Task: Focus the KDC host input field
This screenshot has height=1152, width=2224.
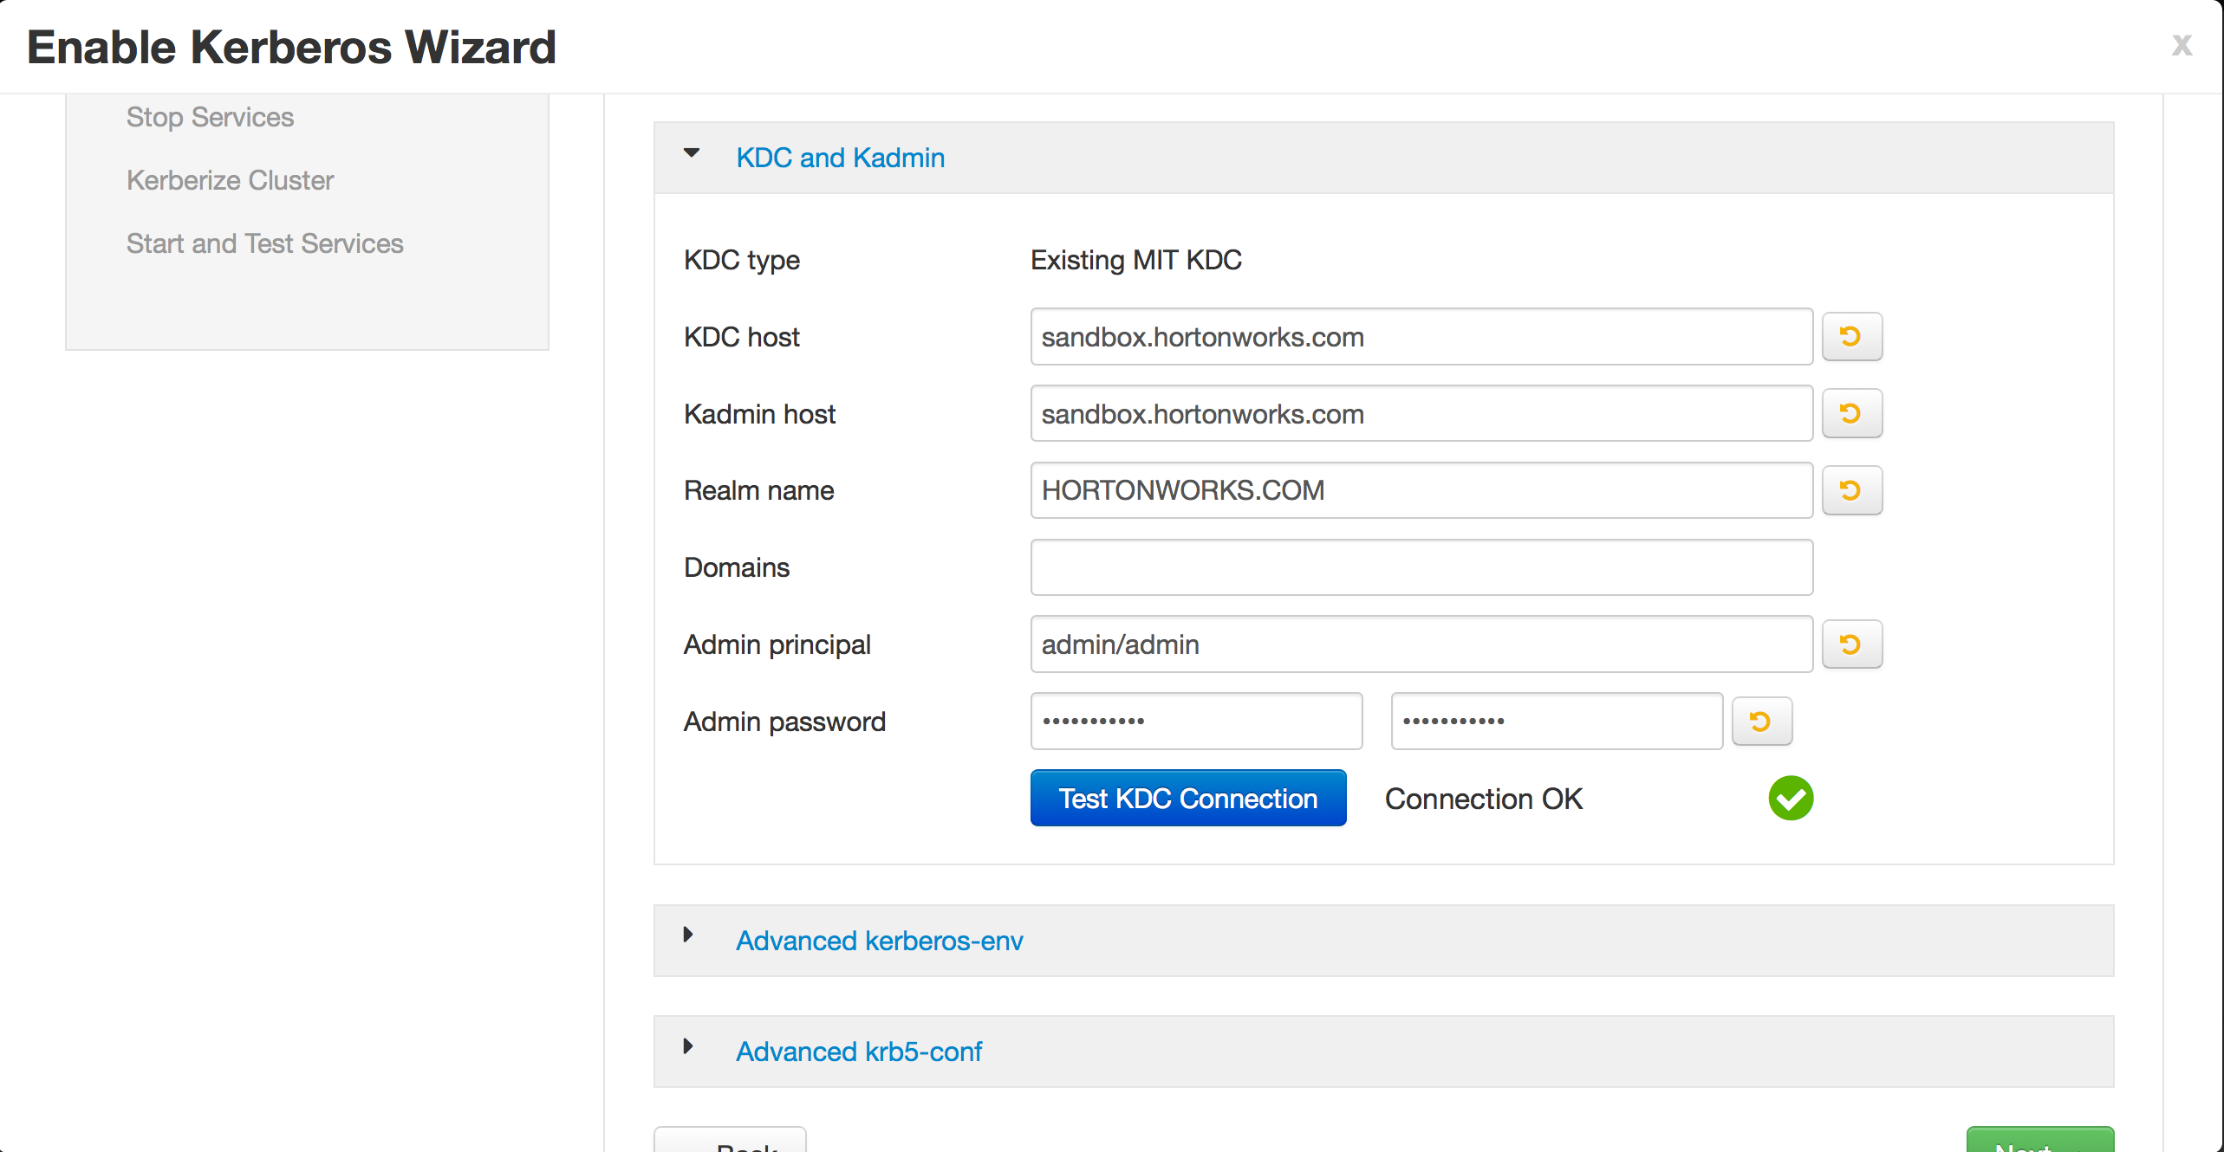Action: (x=1421, y=337)
